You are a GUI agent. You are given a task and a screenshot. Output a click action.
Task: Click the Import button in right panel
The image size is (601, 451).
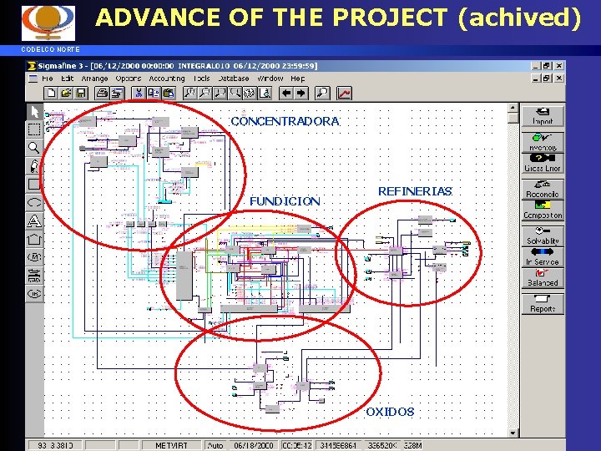click(543, 116)
